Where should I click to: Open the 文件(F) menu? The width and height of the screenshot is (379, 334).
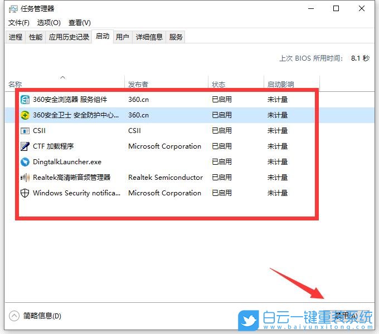19,23
